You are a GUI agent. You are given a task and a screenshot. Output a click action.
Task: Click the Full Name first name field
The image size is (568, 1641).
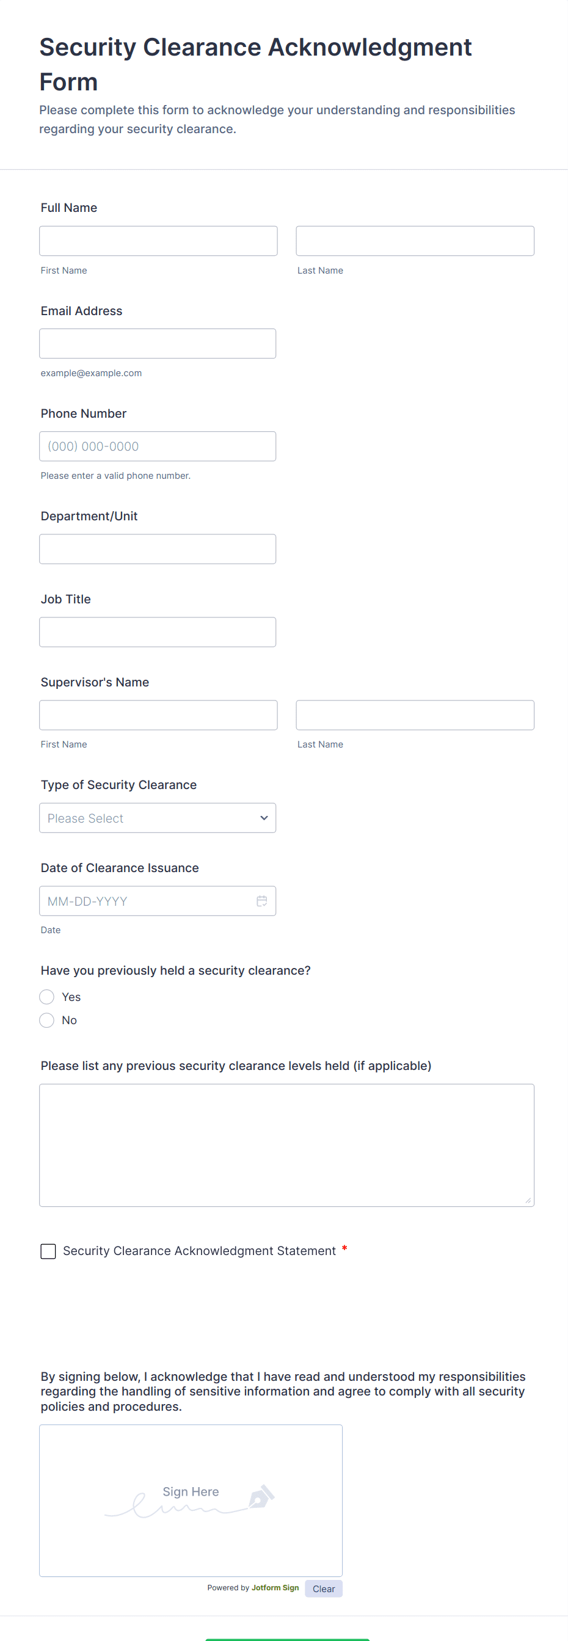[158, 241]
